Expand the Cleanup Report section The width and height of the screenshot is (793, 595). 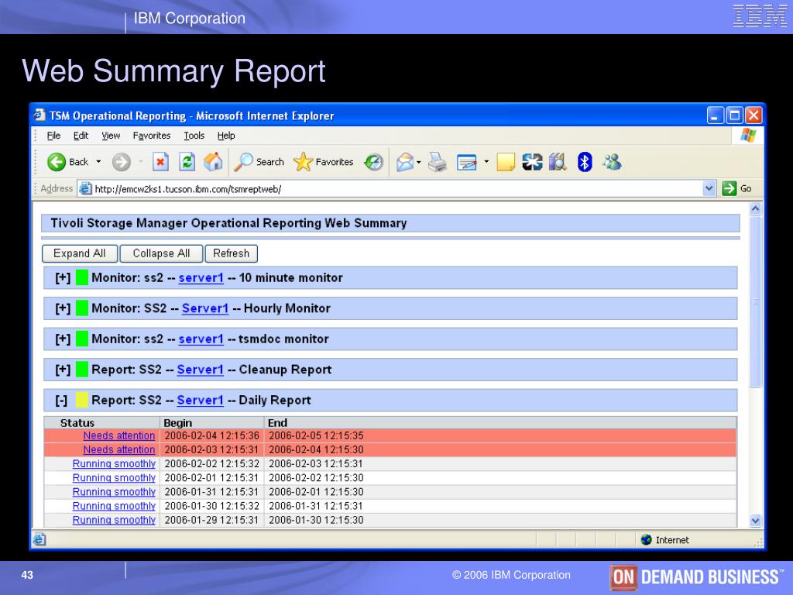coord(63,370)
